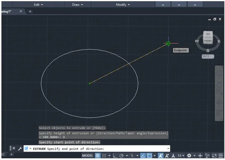Open the workspace switching gear icon
Screen dimensions: 225x160
189,156
